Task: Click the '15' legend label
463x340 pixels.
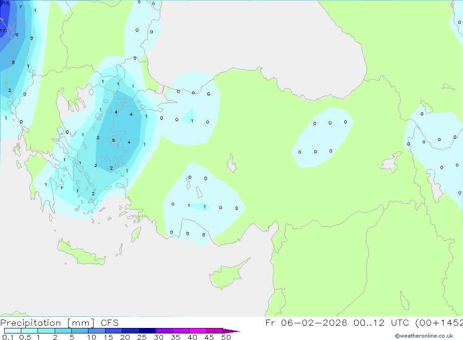Action: pyautogui.click(x=108, y=337)
